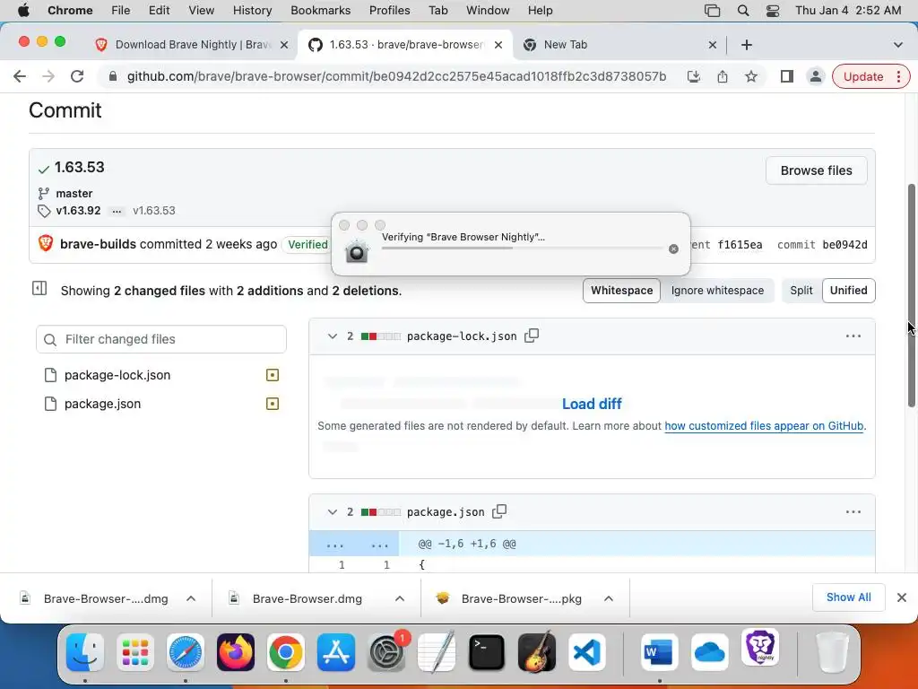Open the Chrome profile avatar
The image size is (918, 689).
coord(815,76)
